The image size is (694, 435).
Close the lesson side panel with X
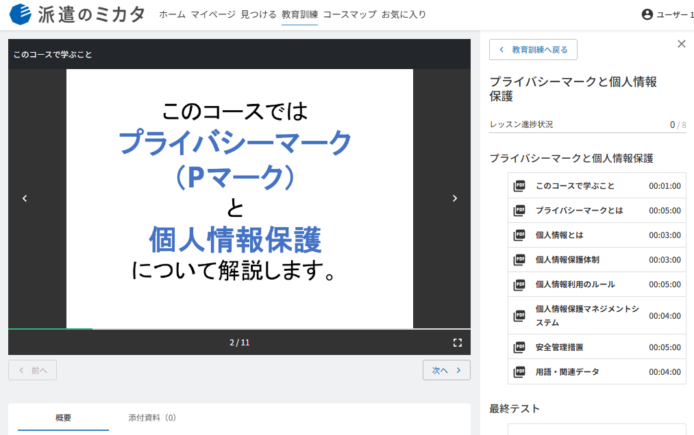682,44
